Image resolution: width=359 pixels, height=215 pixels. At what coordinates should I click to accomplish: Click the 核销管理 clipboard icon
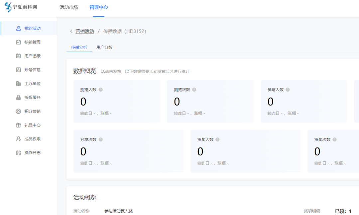[x=18, y=42]
